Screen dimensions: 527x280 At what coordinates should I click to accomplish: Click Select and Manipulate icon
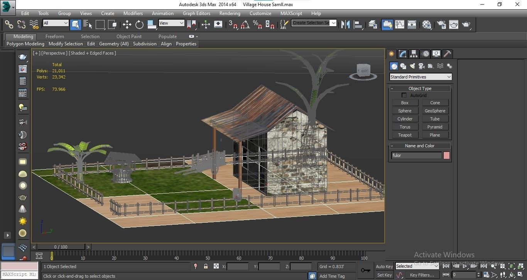tap(206, 24)
